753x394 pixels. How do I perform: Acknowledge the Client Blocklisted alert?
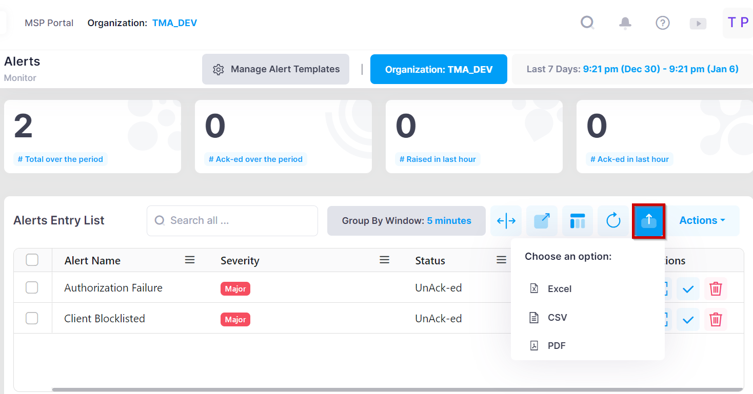tap(688, 320)
